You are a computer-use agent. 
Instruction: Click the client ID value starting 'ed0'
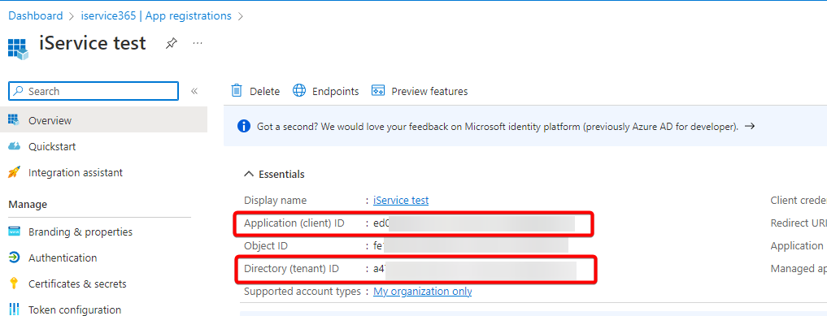pos(473,223)
